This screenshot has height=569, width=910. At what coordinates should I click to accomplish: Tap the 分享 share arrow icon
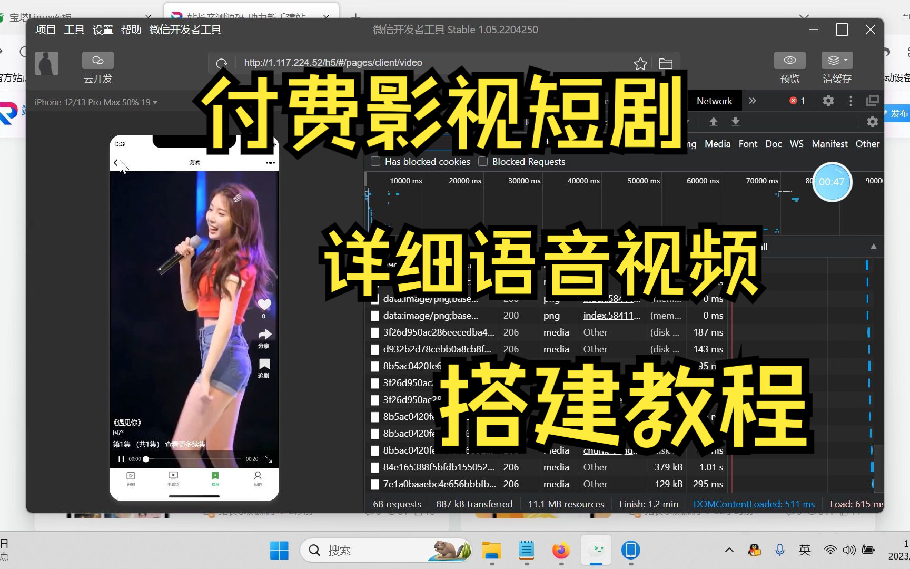264,335
